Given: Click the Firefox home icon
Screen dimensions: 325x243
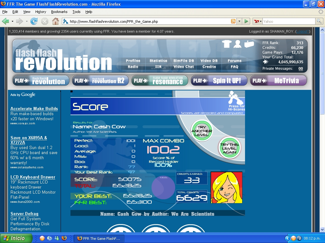Looking at the screenshot, I should [x=55, y=21].
